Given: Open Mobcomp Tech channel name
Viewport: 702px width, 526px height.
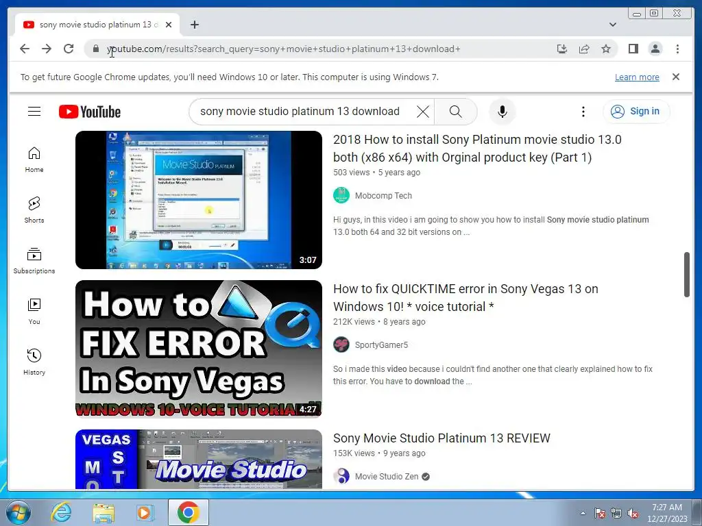Looking at the screenshot, I should point(383,195).
